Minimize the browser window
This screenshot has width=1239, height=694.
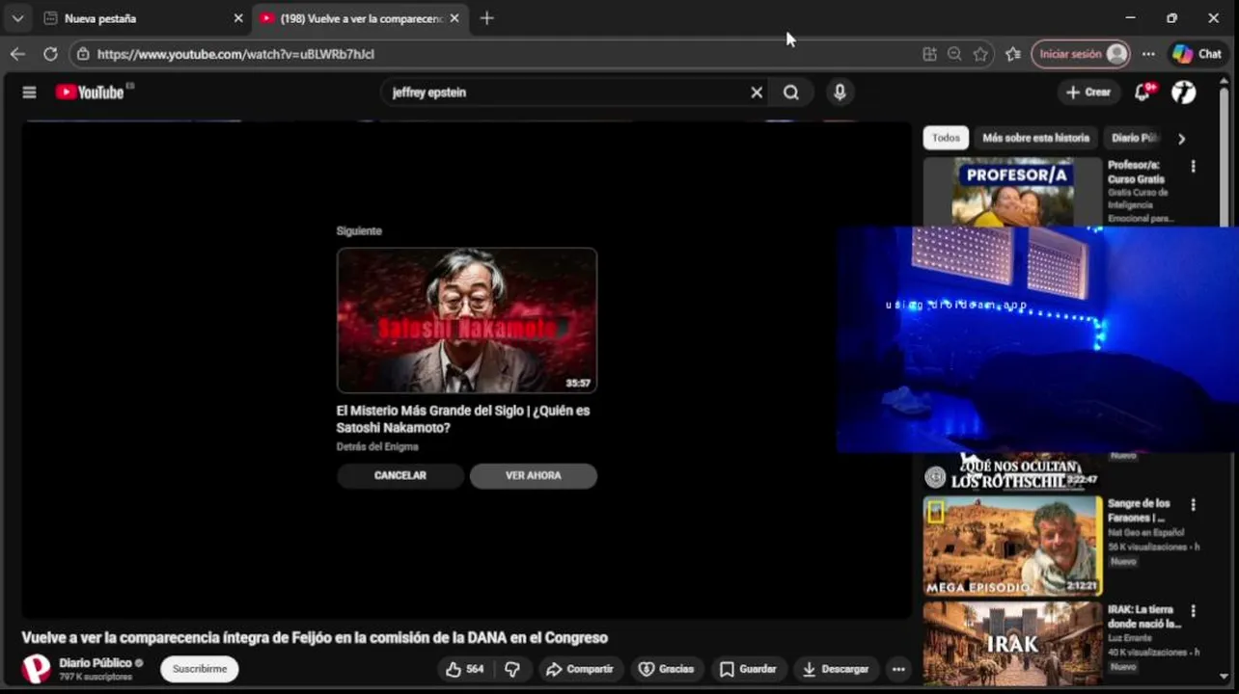pyautogui.click(x=1130, y=18)
